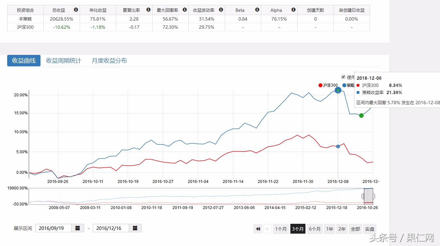This screenshot has width=440, height=246.
Task: Show the 夏普比率 info tooltip icon
Action: pos(148,10)
